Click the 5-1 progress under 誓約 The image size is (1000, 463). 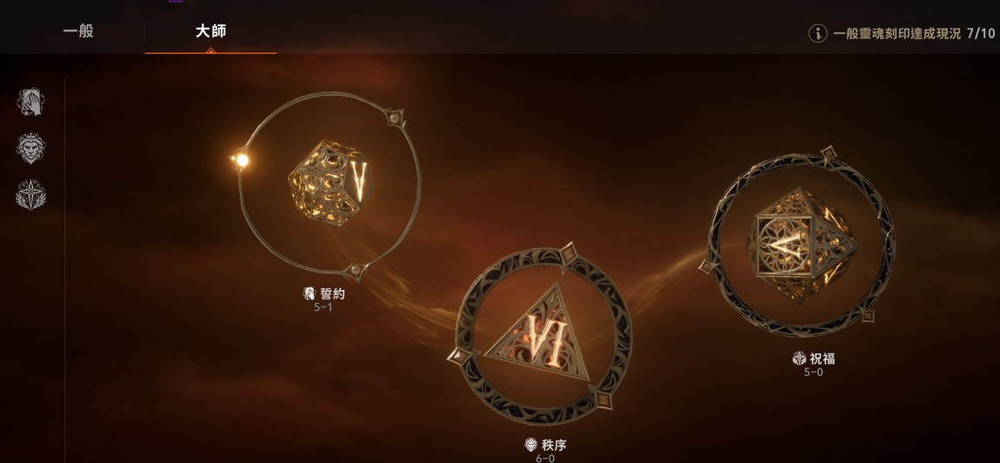pyautogui.click(x=323, y=307)
